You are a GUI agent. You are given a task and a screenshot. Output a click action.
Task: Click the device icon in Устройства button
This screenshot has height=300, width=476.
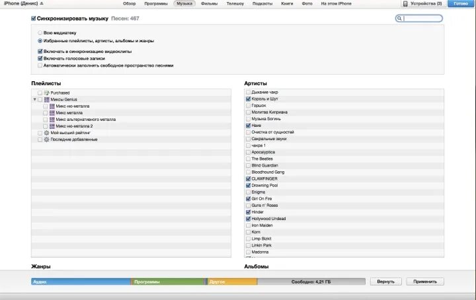[405, 4]
